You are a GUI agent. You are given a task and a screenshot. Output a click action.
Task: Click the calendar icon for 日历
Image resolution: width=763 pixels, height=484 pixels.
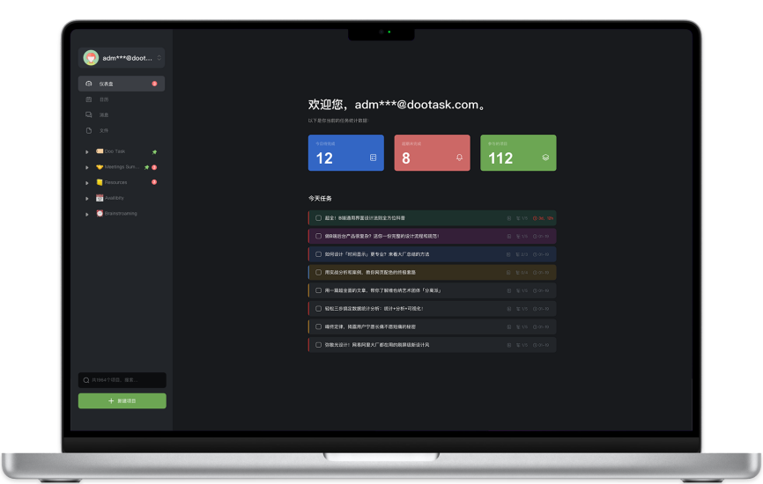88,99
